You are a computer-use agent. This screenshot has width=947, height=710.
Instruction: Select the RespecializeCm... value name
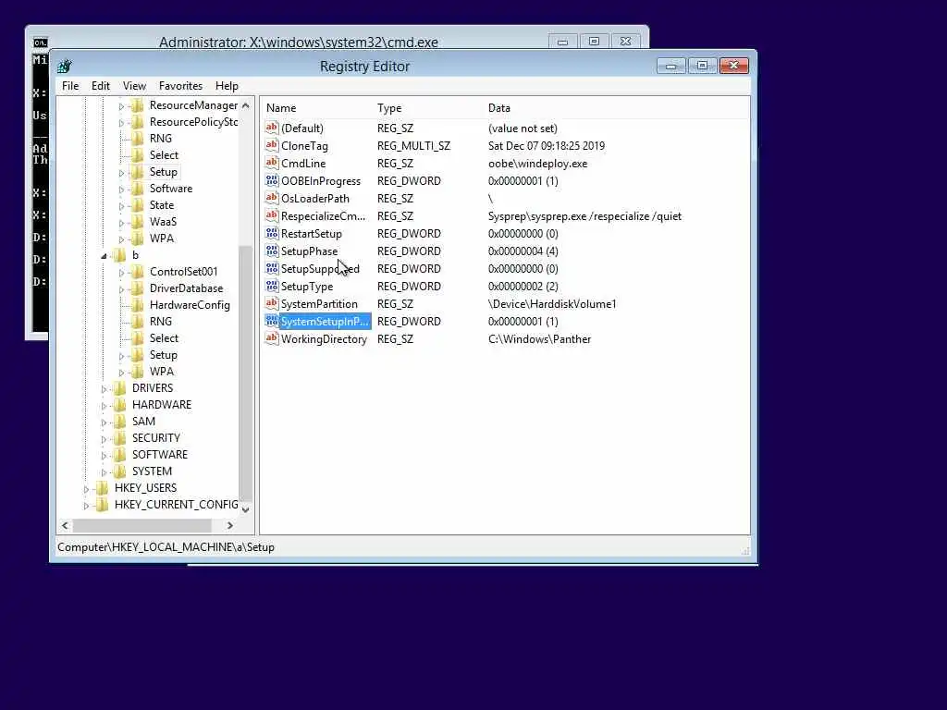tap(323, 216)
